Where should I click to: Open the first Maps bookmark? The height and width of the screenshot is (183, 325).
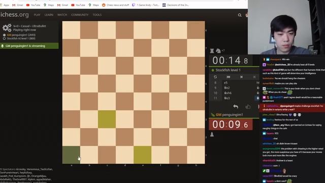click(49, 5)
